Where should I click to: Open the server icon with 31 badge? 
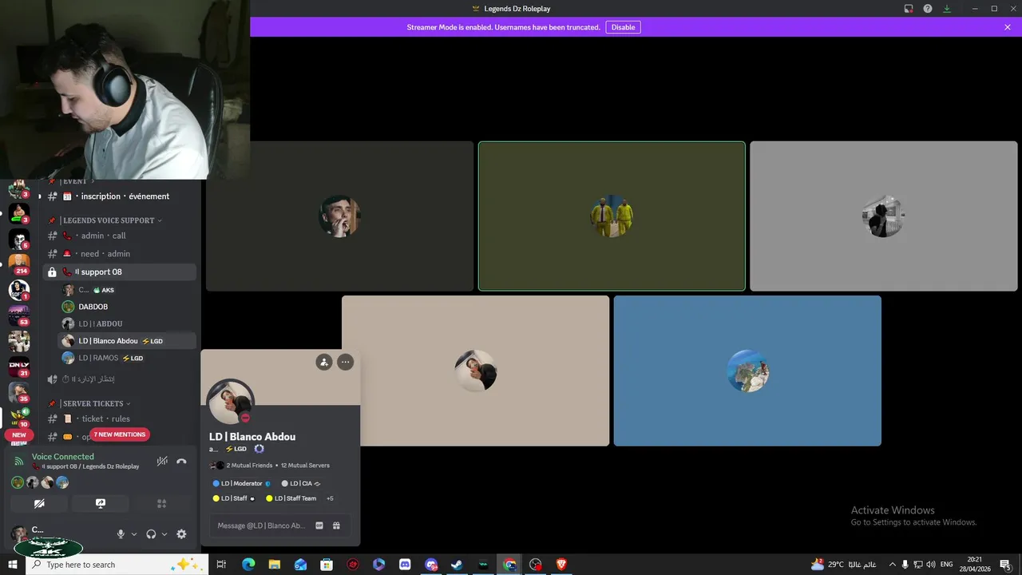[19, 366]
